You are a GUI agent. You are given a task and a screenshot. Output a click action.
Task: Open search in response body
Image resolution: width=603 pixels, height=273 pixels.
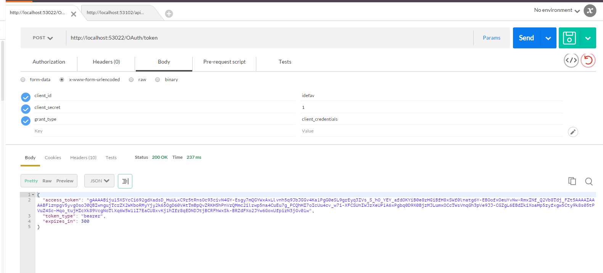pos(589,181)
